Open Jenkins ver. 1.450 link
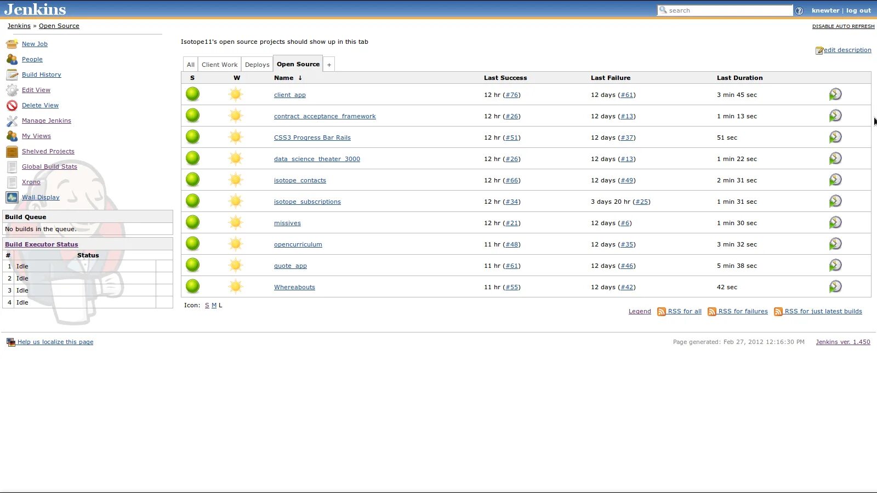Viewport: 877px width, 493px height. (843, 342)
